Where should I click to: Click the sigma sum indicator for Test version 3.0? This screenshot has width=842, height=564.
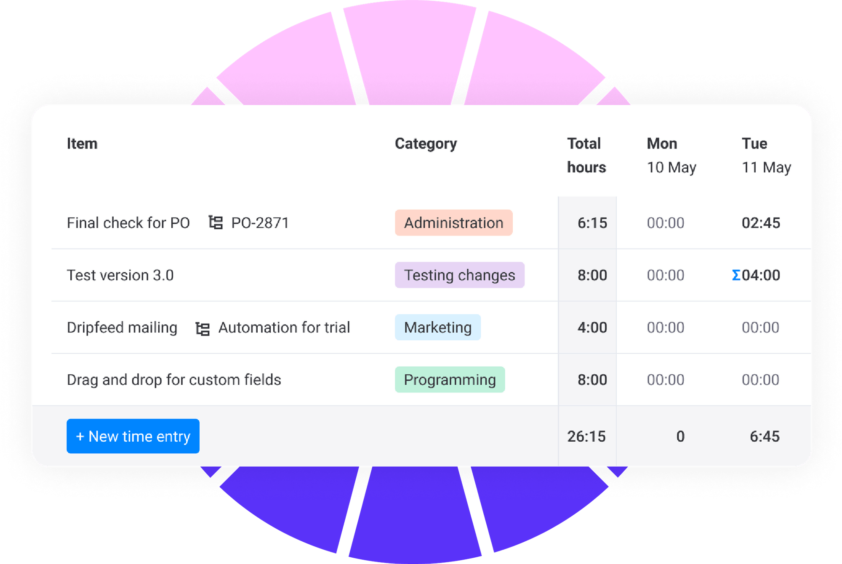(x=736, y=275)
